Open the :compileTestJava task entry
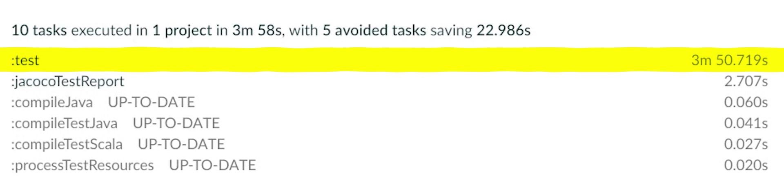This screenshot has width=784, height=194. (65, 123)
